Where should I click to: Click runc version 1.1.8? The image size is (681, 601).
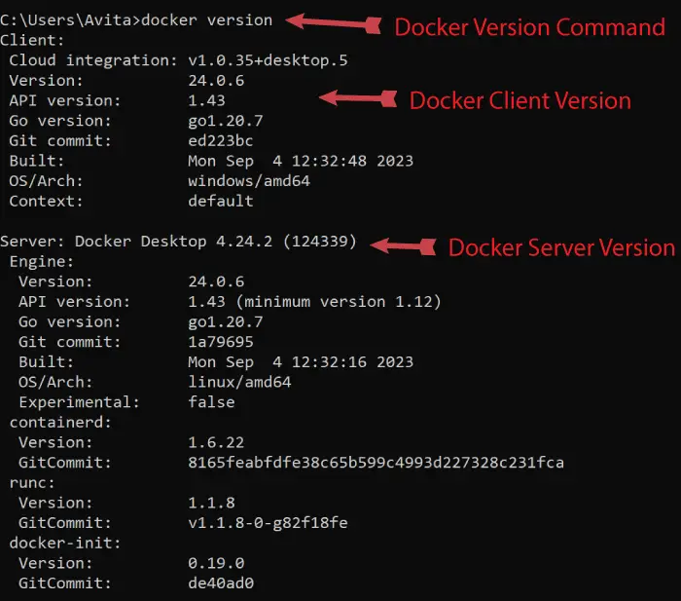point(211,503)
